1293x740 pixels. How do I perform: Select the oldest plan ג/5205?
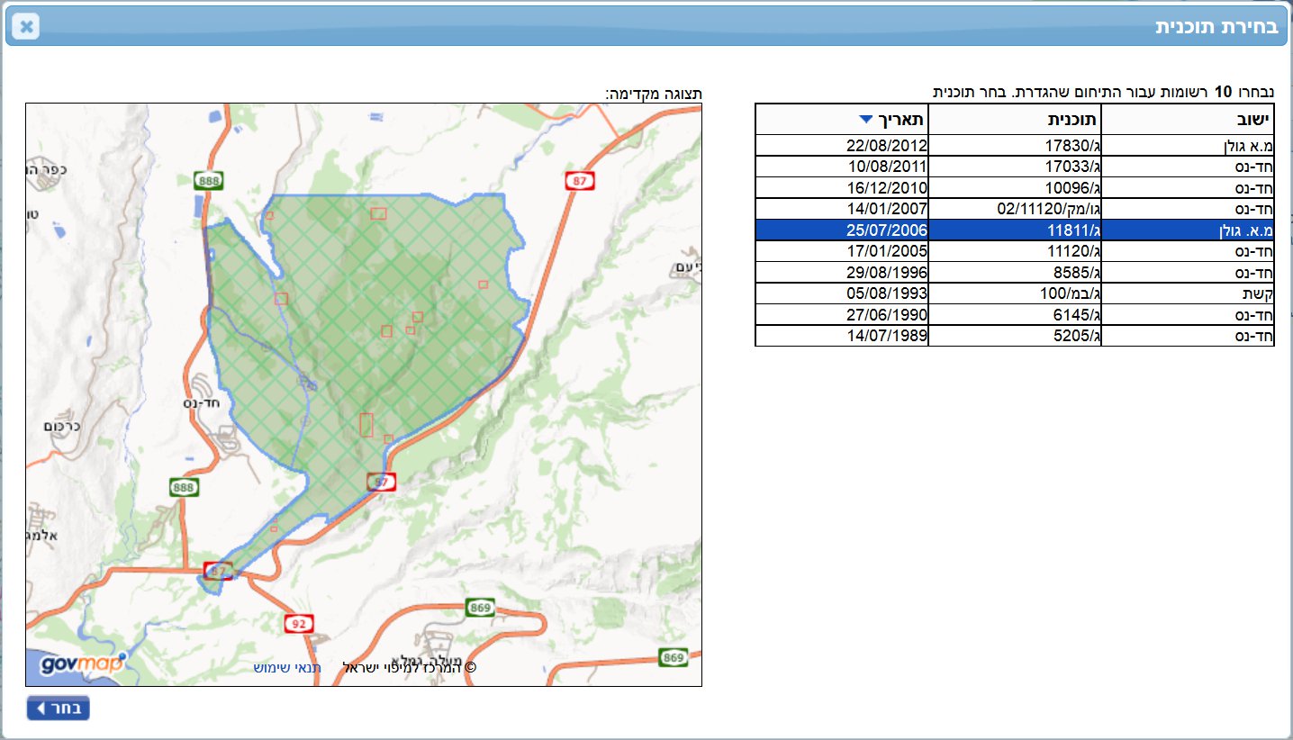click(x=1014, y=336)
